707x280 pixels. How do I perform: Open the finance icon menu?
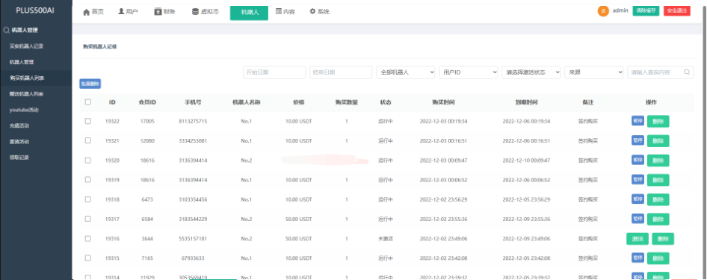point(158,12)
